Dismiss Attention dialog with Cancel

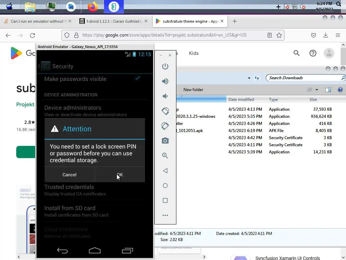[x=70, y=175]
